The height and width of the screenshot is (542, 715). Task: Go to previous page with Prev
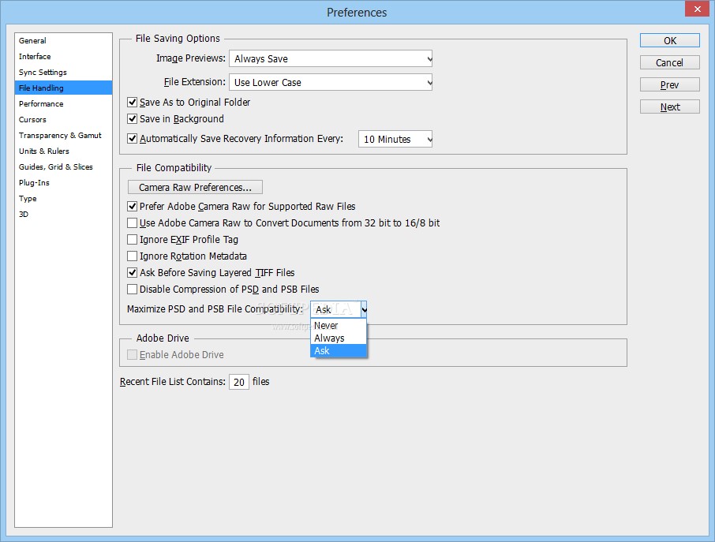(670, 84)
